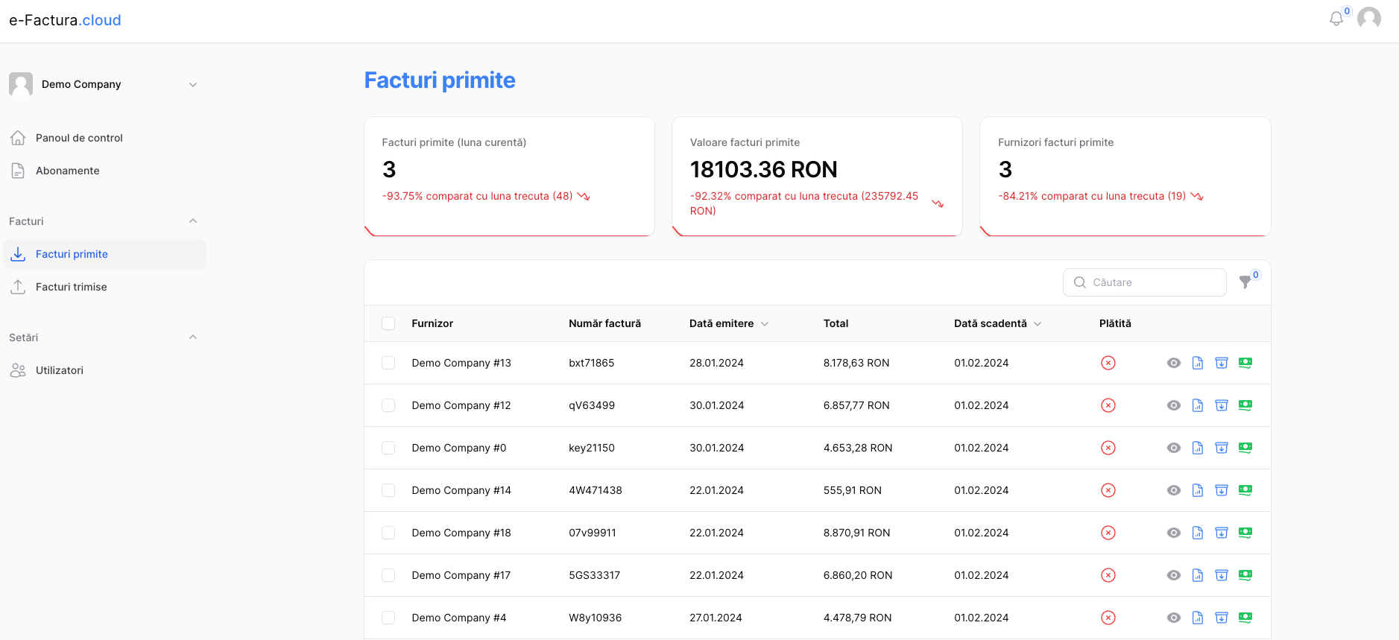Focus the Căutare search field
1399x640 pixels.
(1145, 282)
